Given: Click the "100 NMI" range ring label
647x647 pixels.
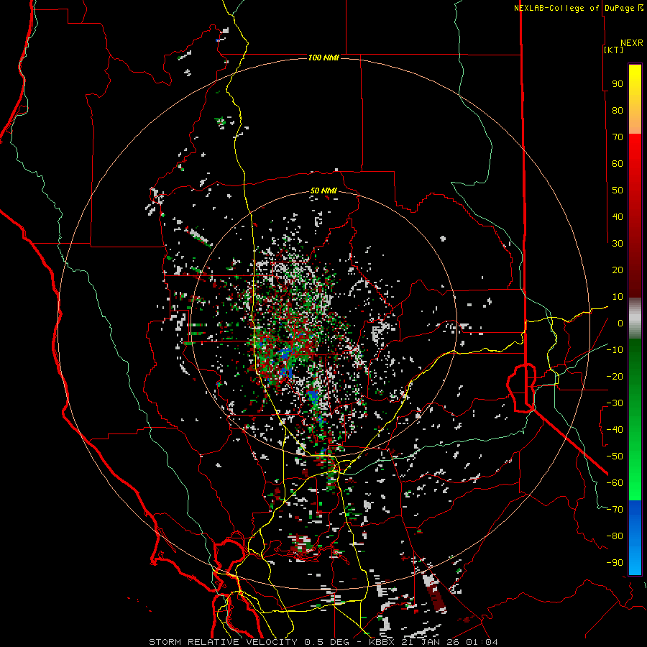Looking at the screenshot, I should (323, 58).
